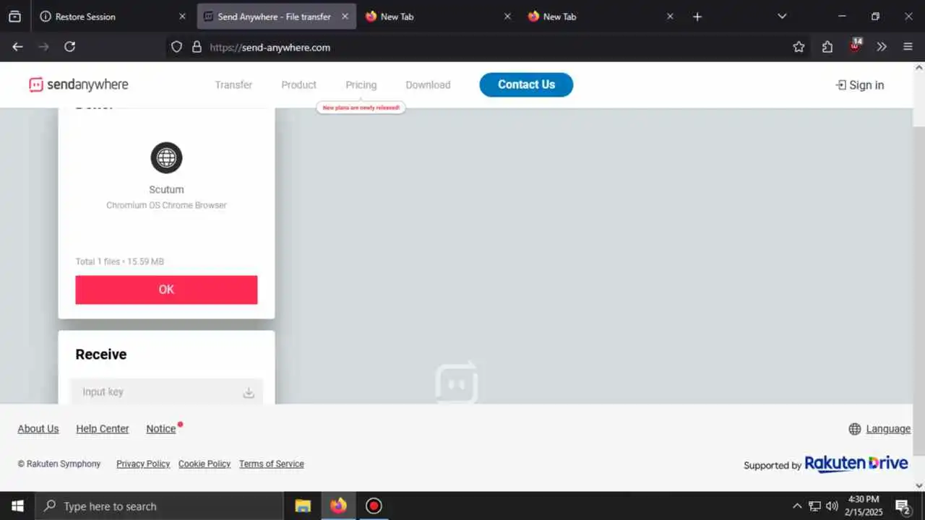Open the tracking protection shield icon

tap(176, 47)
